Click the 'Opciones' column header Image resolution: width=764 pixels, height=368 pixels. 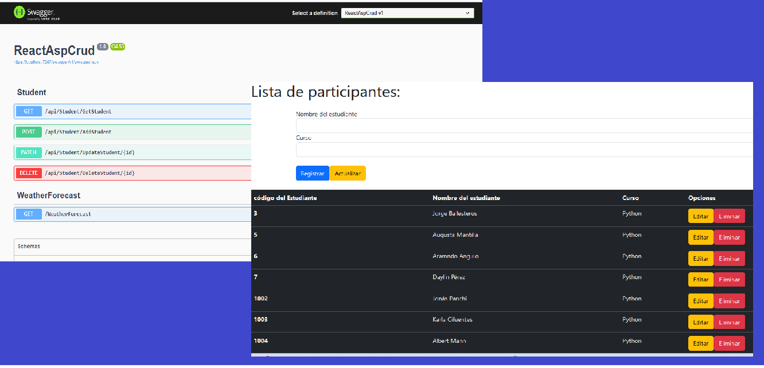tap(702, 198)
